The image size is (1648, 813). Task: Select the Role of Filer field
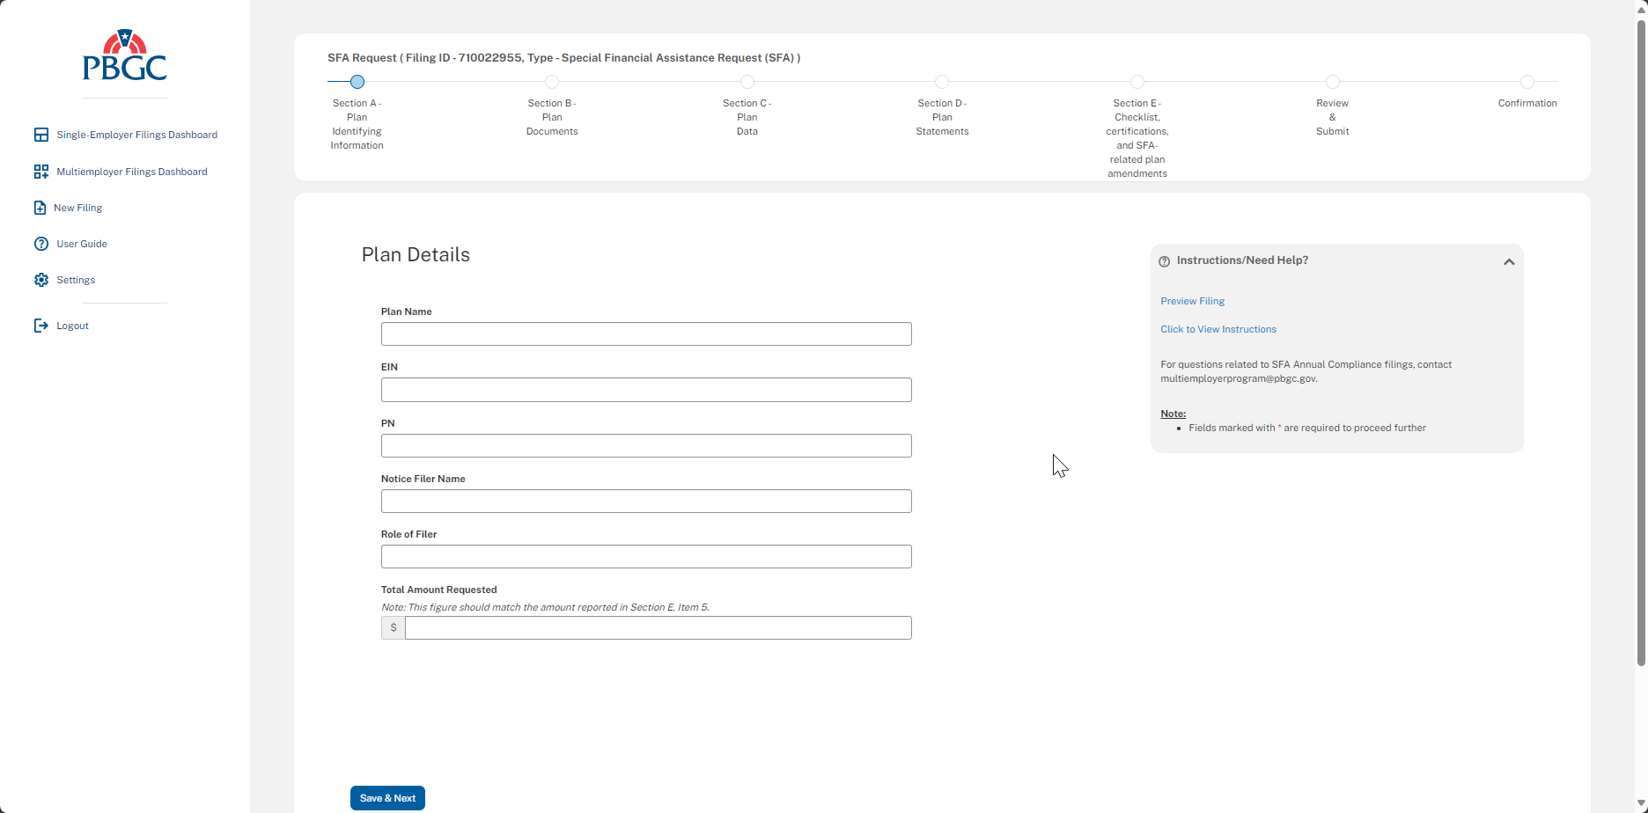click(x=646, y=557)
